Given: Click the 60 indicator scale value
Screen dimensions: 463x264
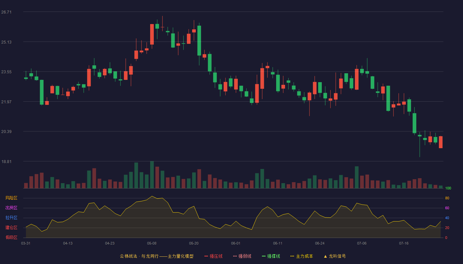Looking at the screenshot, I should pos(447,208).
